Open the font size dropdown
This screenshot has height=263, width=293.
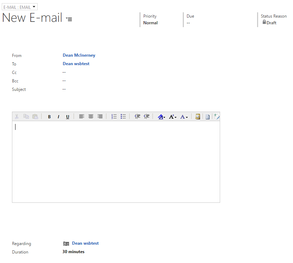tap(173, 117)
